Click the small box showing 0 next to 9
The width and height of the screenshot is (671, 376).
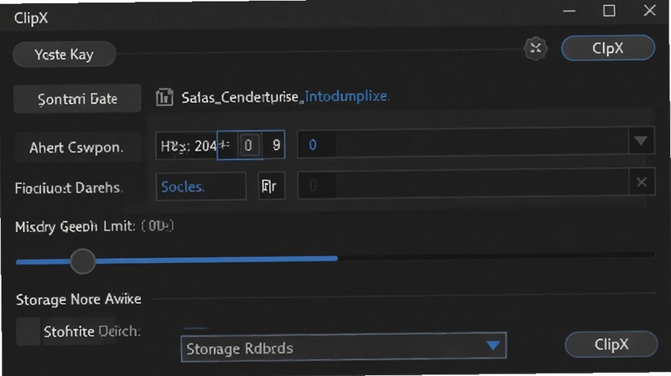click(x=248, y=146)
